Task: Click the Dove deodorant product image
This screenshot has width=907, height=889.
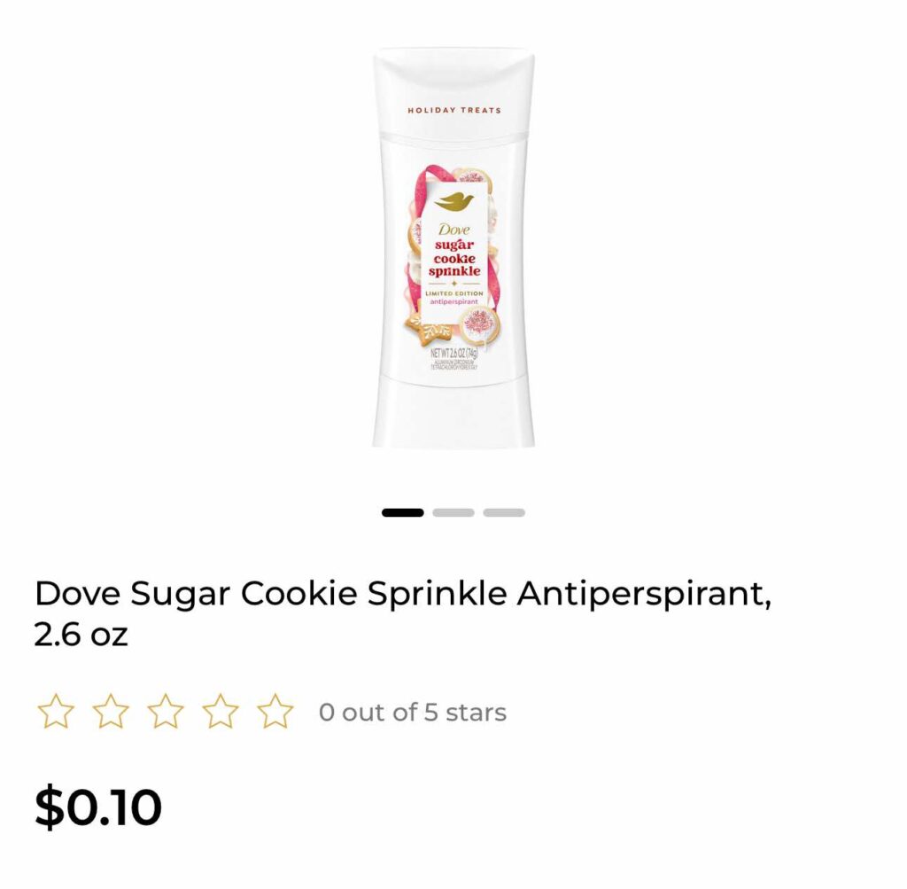Action: click(453, 247)
